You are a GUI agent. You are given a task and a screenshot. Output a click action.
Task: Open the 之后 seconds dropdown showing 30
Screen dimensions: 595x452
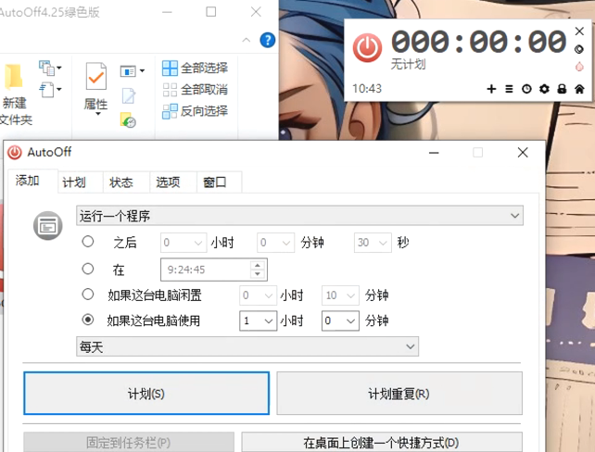[373, 243]
